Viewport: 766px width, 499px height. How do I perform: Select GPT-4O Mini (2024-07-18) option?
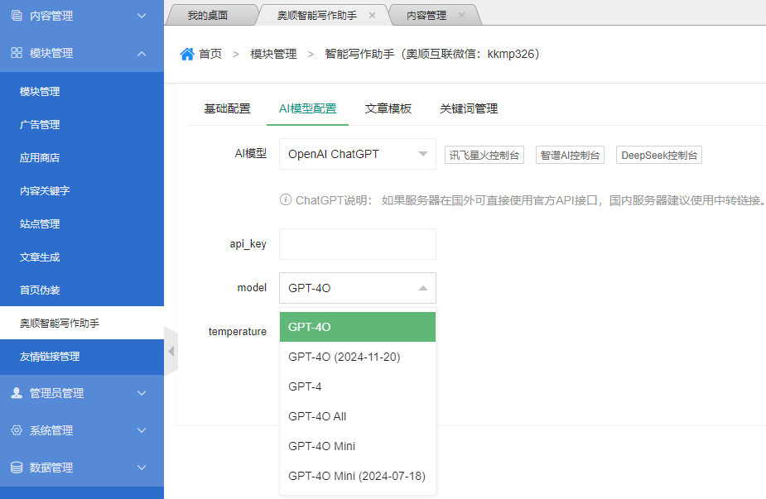(x=357, y=476)
